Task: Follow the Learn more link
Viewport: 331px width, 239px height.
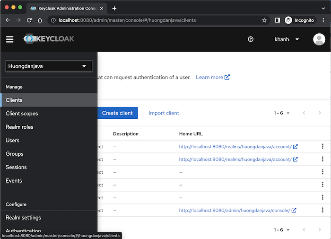Action: 213,77
